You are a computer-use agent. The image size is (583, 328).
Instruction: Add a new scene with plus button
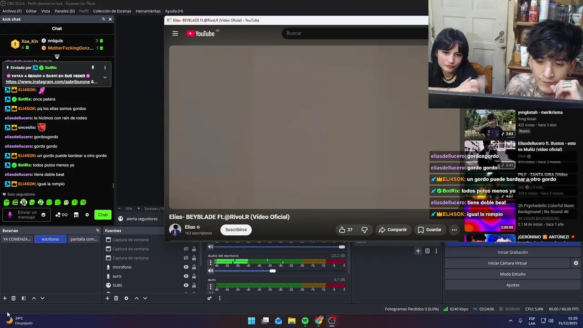tap(5, 298)
